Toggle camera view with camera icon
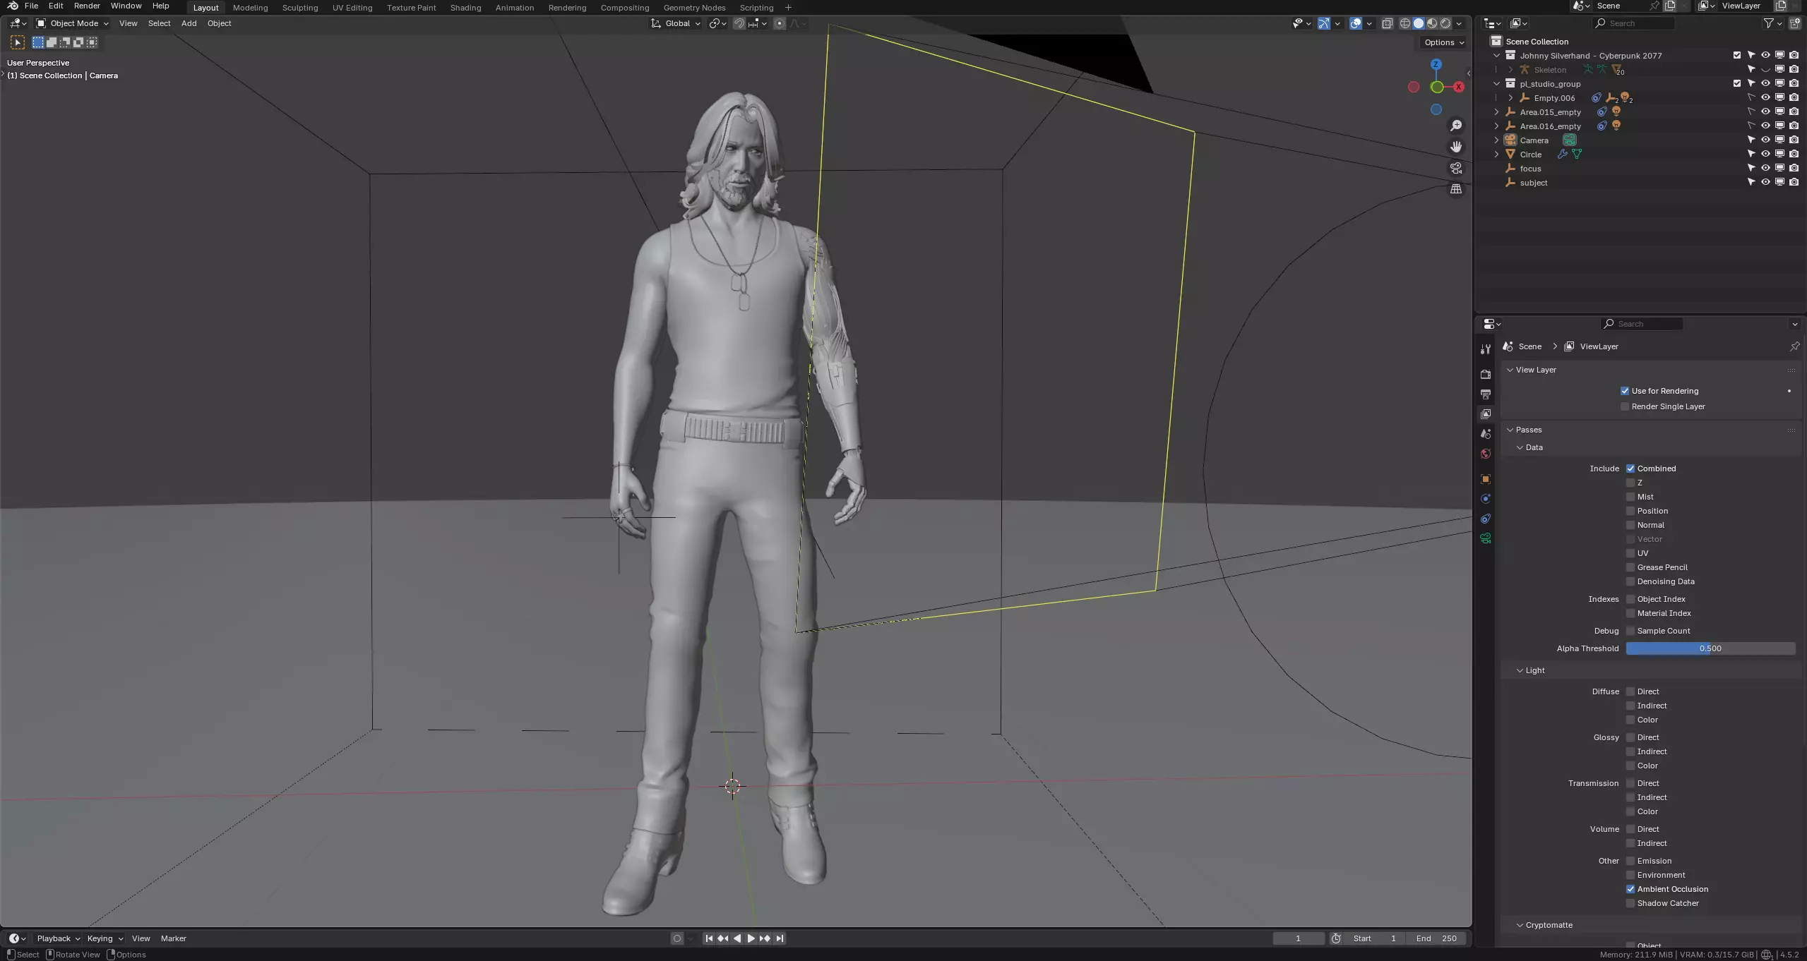This screenshot has height=961, width=1807. pyautogui.click(x=1456, y=168)
